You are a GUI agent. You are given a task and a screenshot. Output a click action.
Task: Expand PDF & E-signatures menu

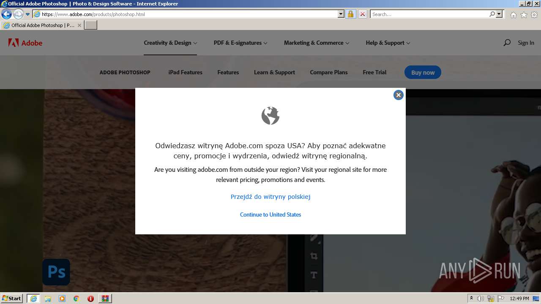(x=240, y=43)
